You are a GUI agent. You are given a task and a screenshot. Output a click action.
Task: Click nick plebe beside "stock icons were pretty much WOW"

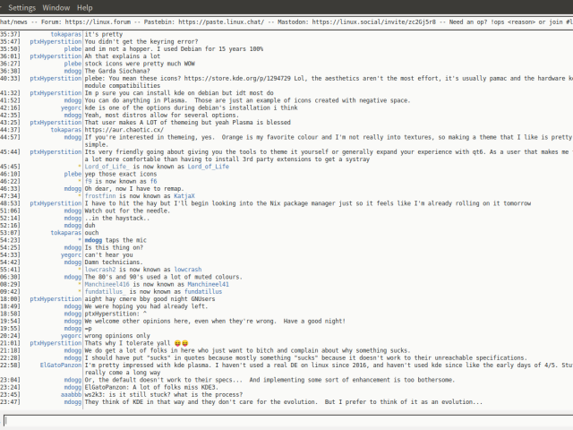[73, 64]
